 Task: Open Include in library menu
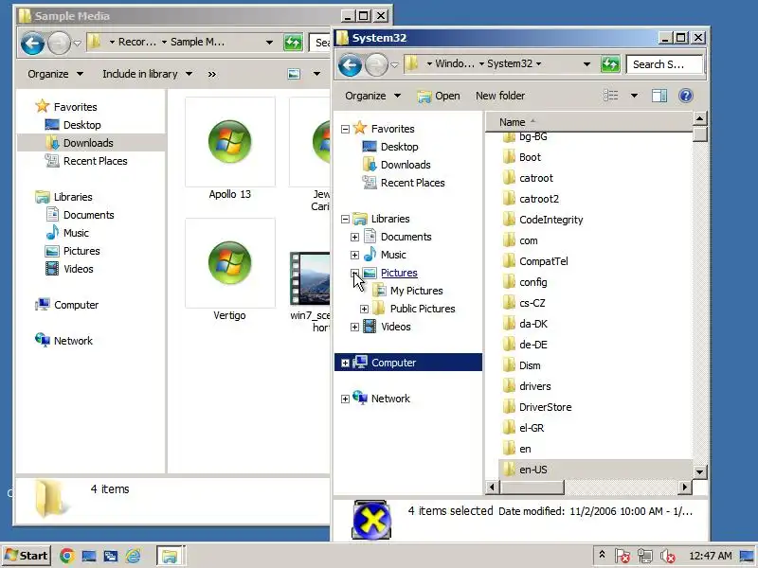[x=148, y=74]
